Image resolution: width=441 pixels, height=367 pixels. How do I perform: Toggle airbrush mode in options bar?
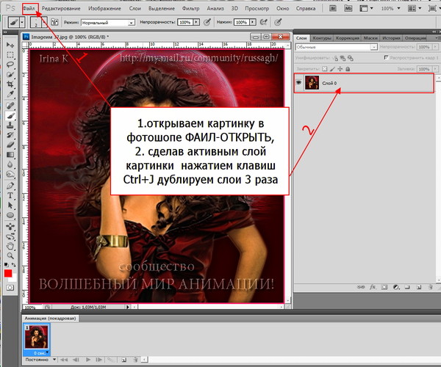pyautogui.click(x=263, y=22)
